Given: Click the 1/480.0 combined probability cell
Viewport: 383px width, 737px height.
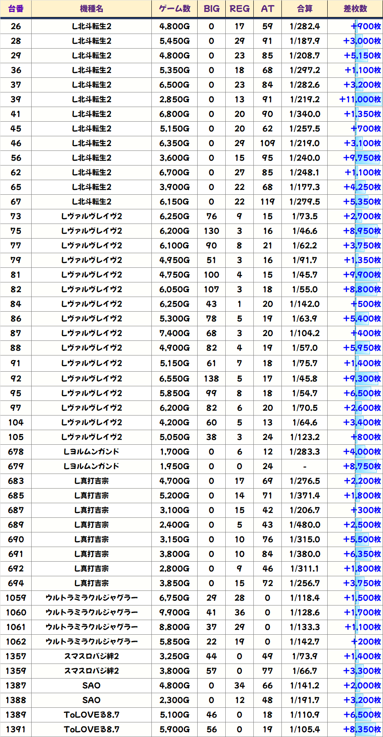Looking at the screenshot, I should click(304, 525).
